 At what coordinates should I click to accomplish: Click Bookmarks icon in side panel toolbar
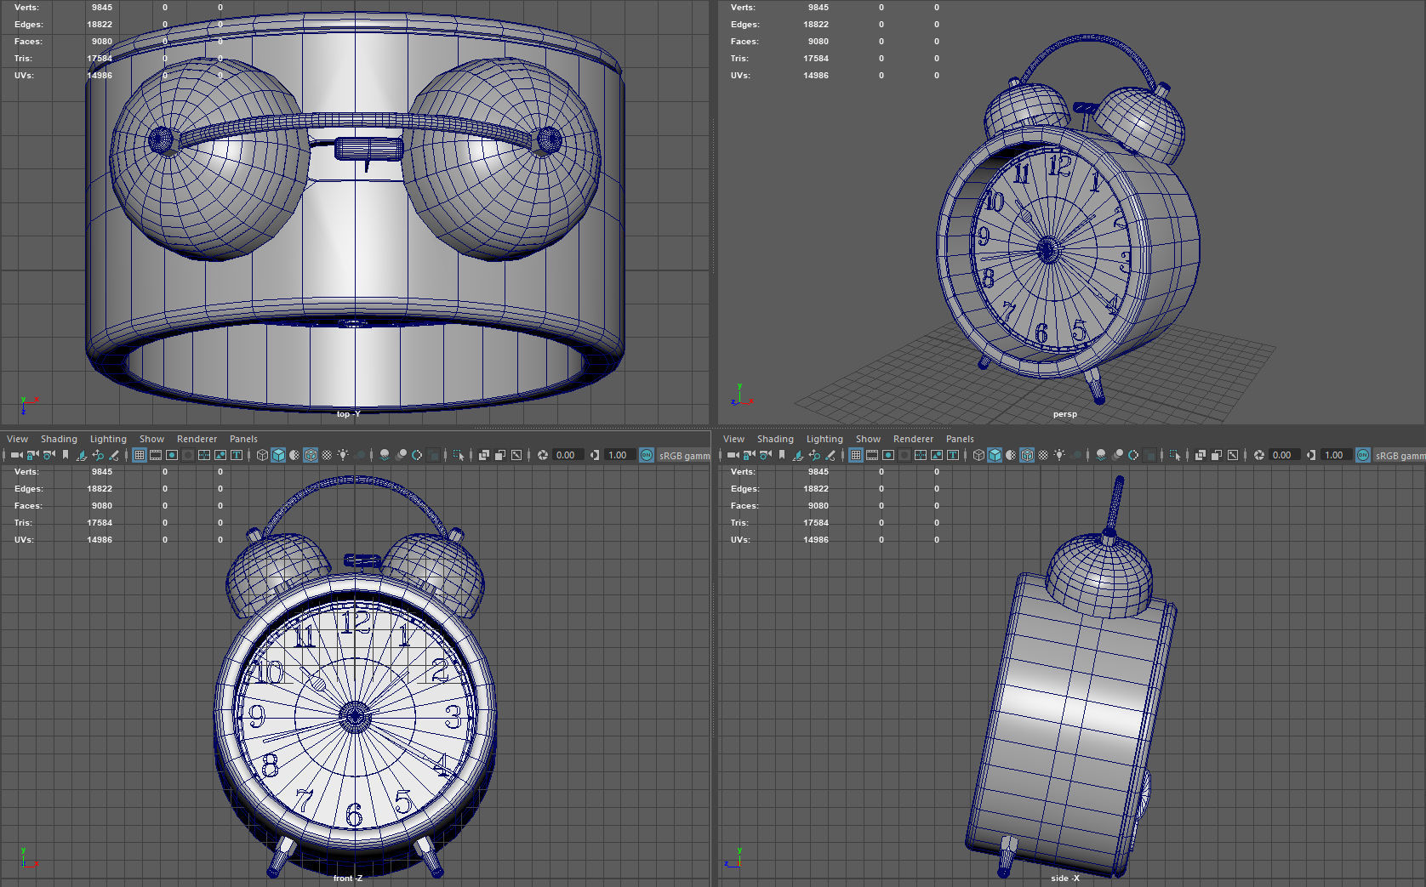pos(781,455)
